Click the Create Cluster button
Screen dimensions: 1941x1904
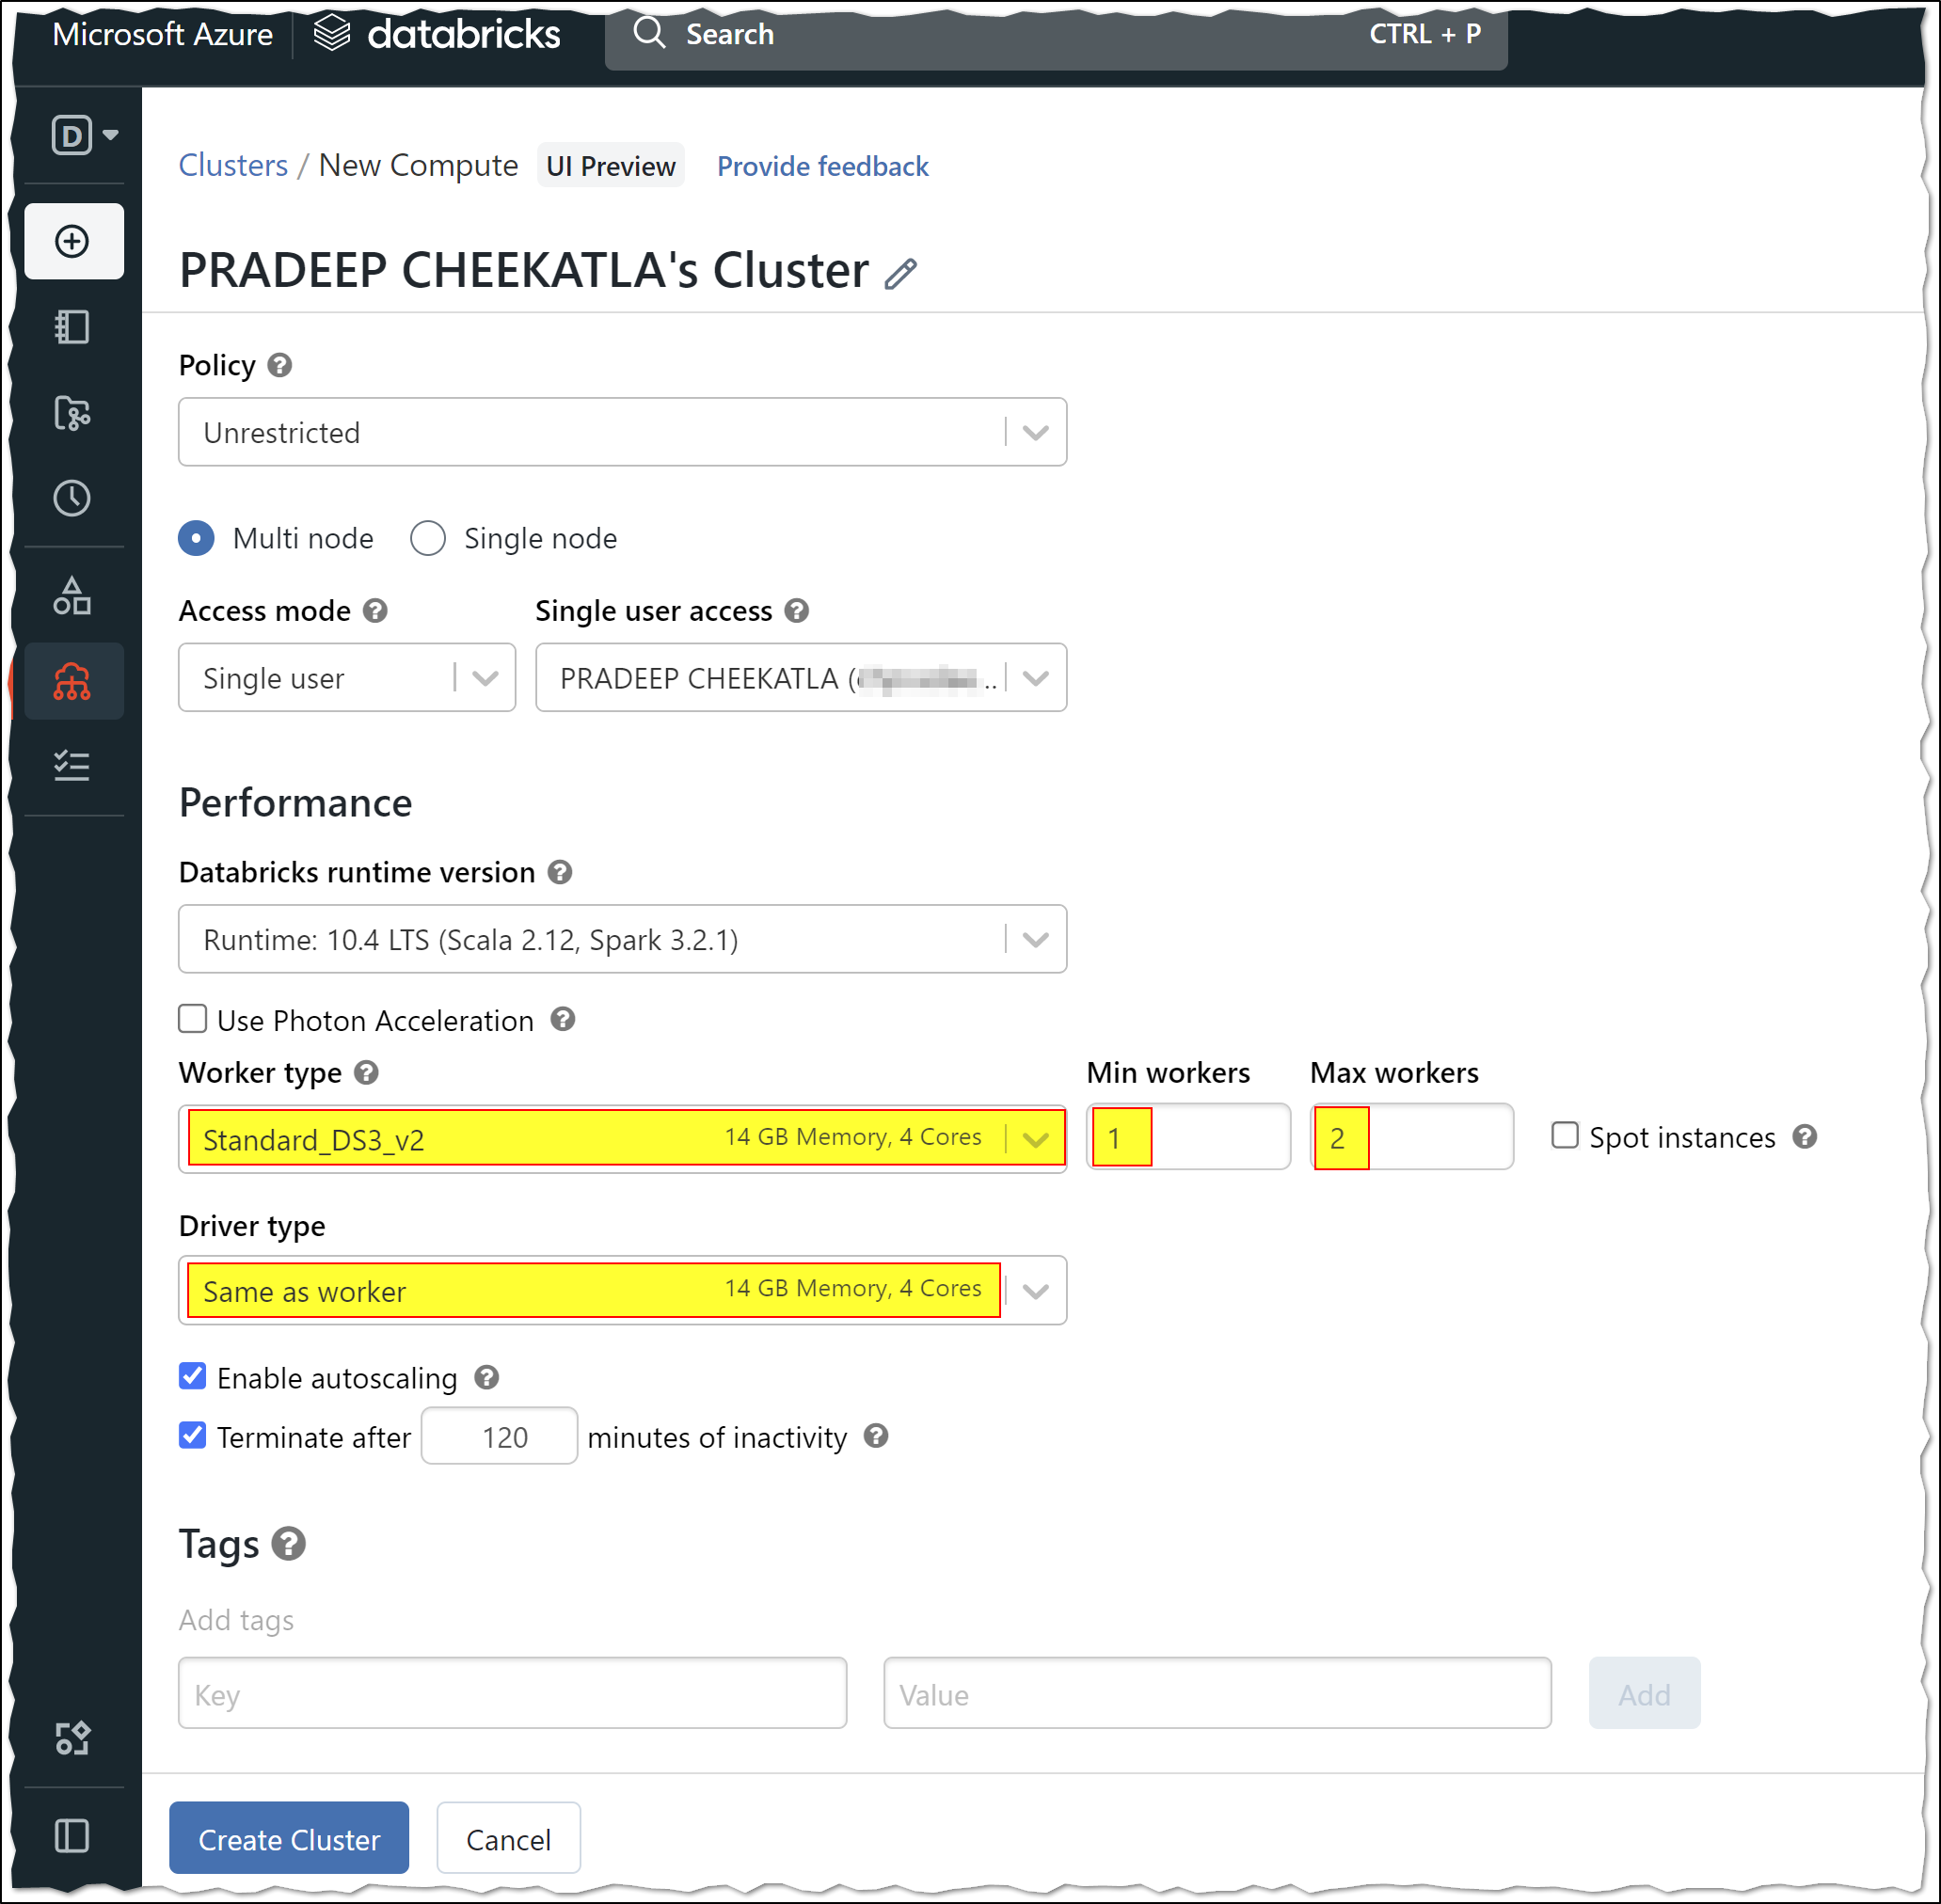click(x=289, y=1838)
